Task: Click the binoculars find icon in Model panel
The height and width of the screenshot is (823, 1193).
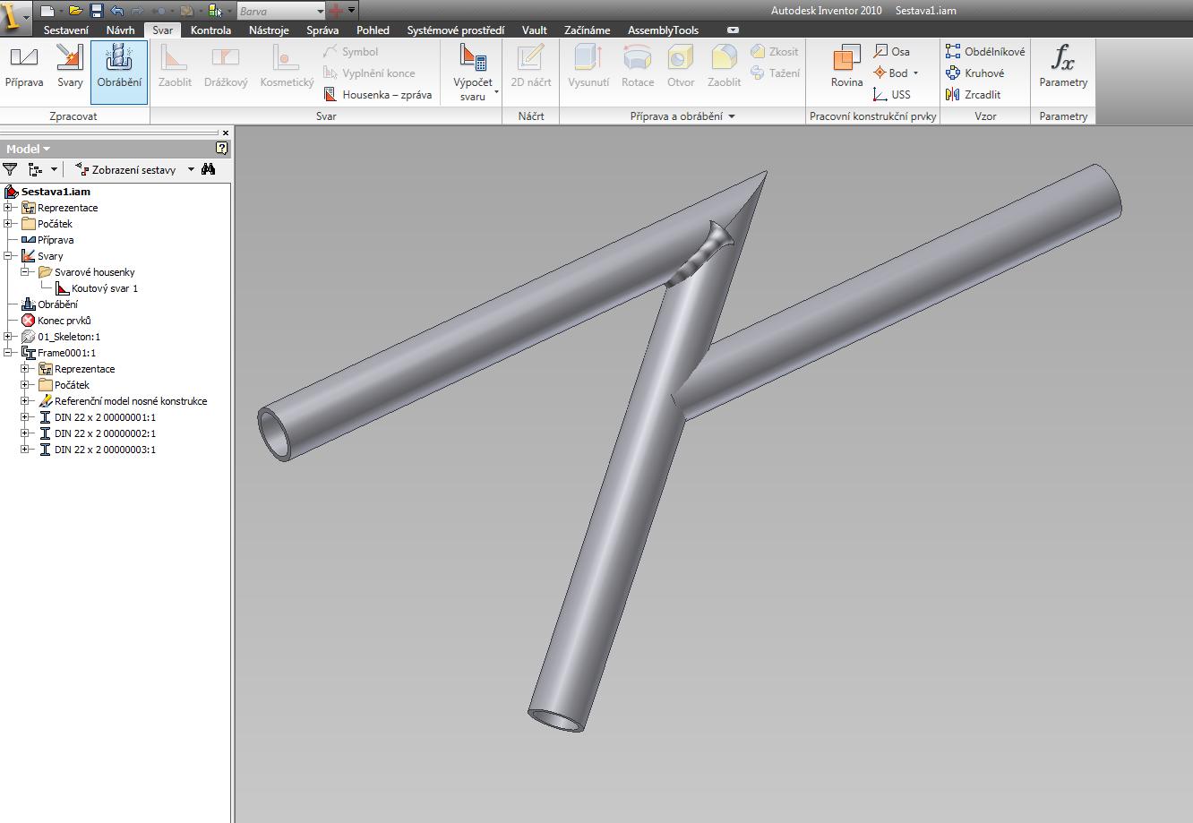Action: pos(209,169)
